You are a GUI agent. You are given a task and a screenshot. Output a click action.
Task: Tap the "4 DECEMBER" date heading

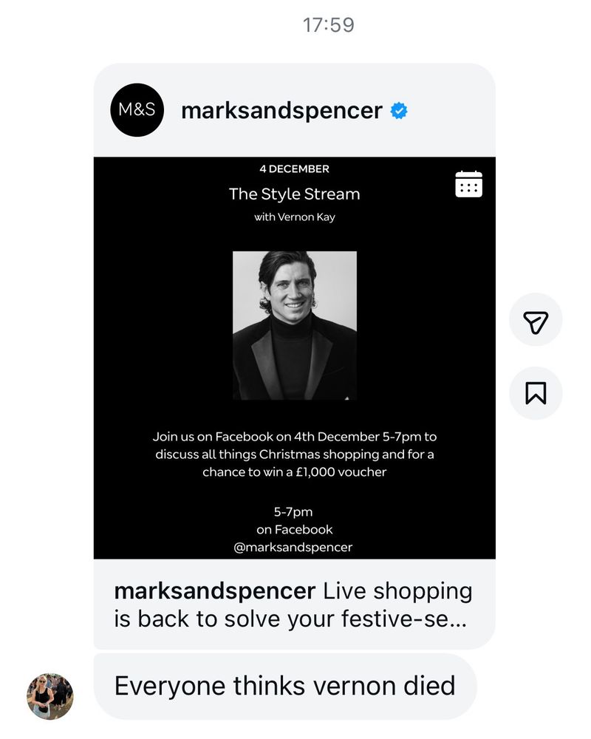(x=295, y=169)
